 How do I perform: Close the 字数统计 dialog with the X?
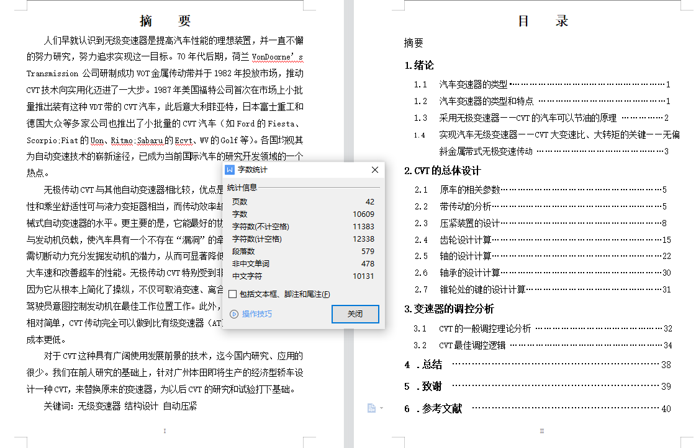pyautogui.click(x=374, y=170)
